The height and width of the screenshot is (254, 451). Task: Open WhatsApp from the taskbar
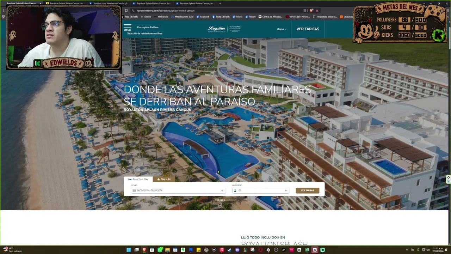tap(160, 250)
